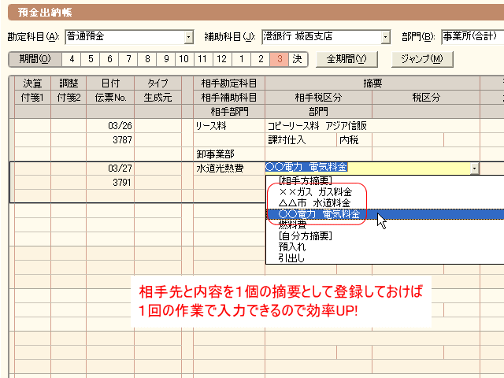Viewport: 504px width, 378px height.
Task: Open the 補助科目 dropdown arrow
Action: click(385, 37)
